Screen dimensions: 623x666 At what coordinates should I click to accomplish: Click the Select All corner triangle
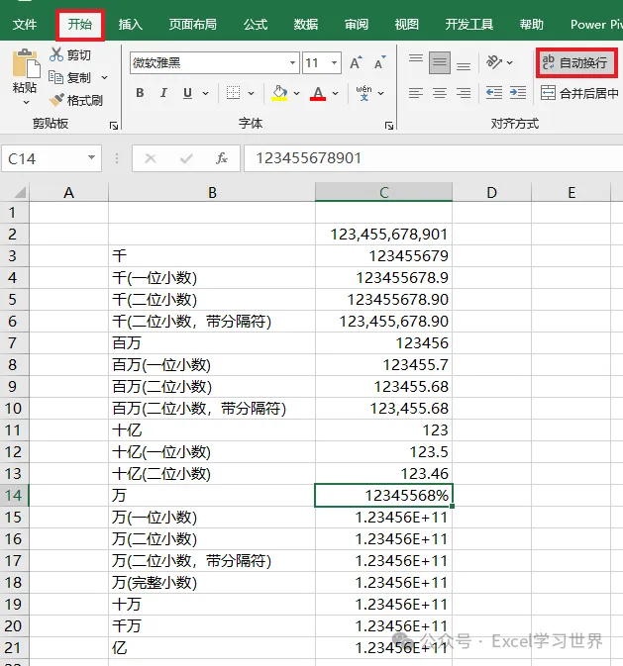click(x=19, y=192)
